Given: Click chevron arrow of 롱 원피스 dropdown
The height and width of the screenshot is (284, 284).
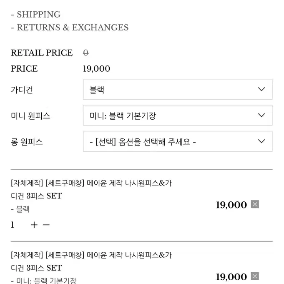Looking at the screenshot, I should coord(261,141).
